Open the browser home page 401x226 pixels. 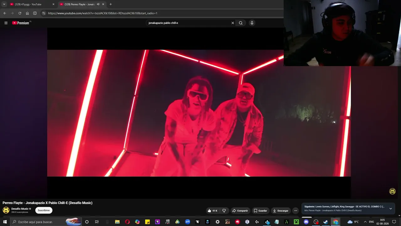pos(27,13)
